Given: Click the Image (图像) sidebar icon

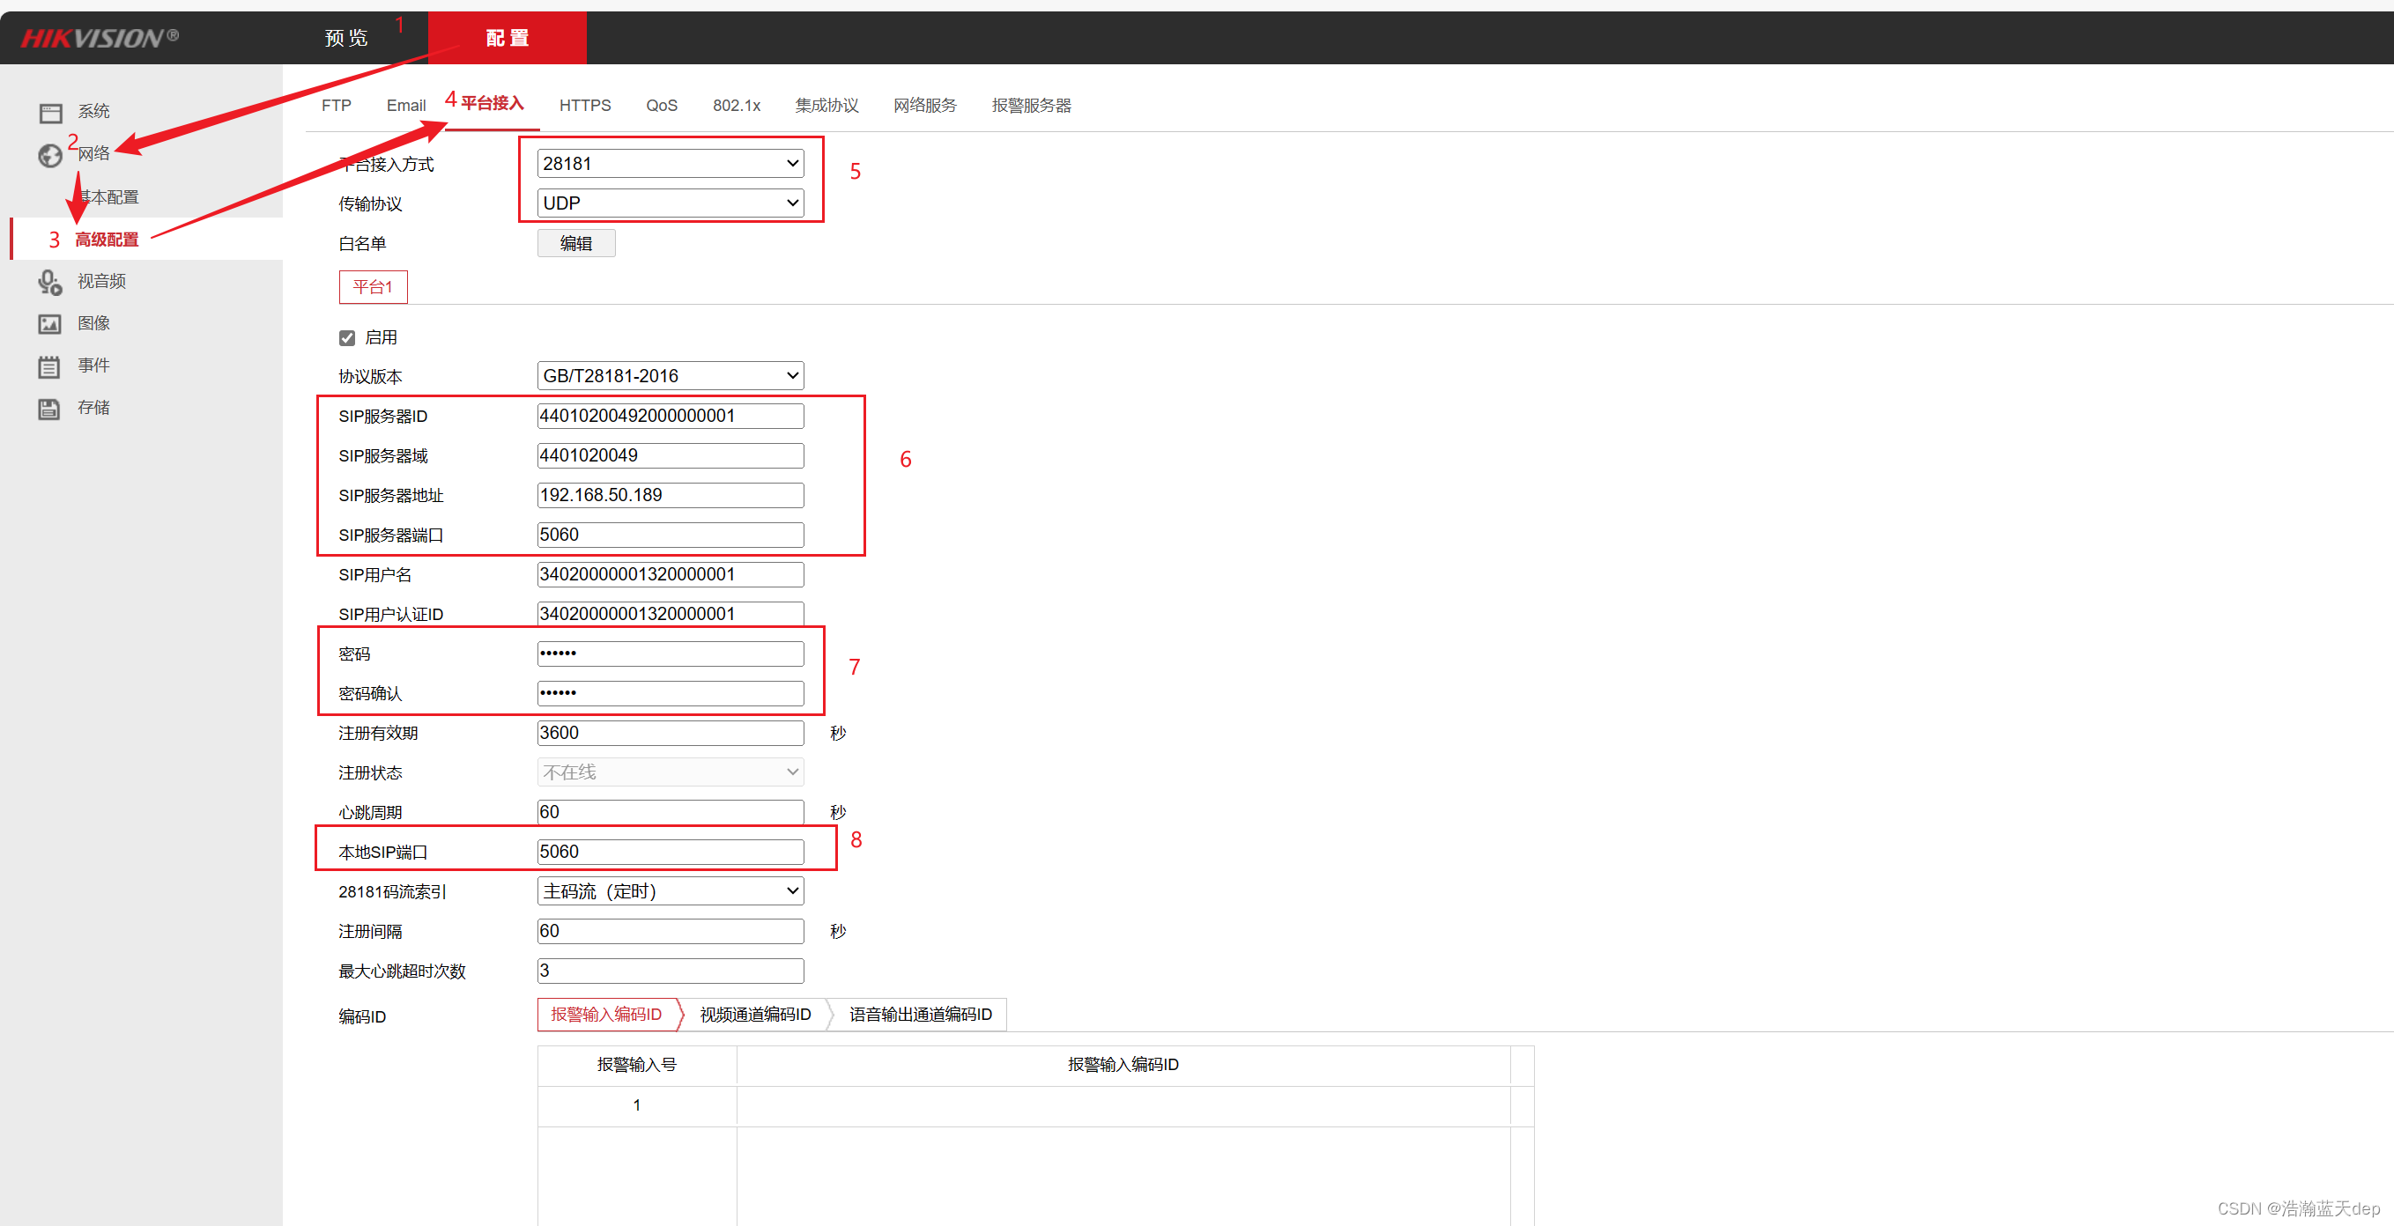Looking at the screenshot, I should [x=50, y=323].
